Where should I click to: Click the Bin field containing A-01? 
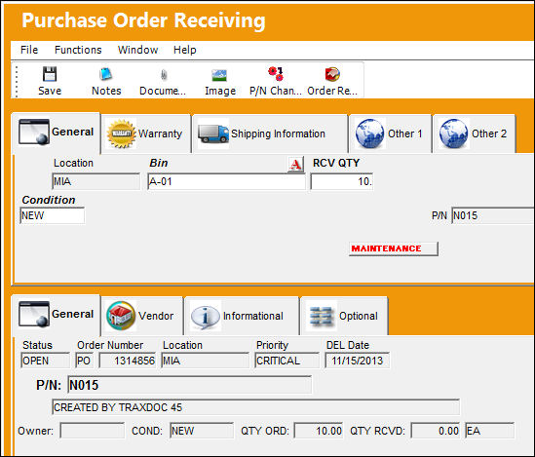point(226,181)
